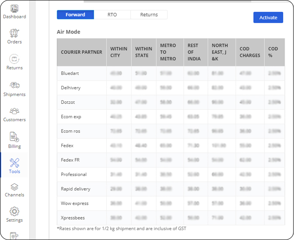The width and height of the screenshot is (294, 240).
Task: Switch to the Forward tab
Action: tap(76, 14)
